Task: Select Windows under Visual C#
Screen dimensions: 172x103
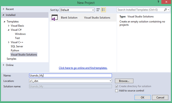Action: tap(20, 34)
